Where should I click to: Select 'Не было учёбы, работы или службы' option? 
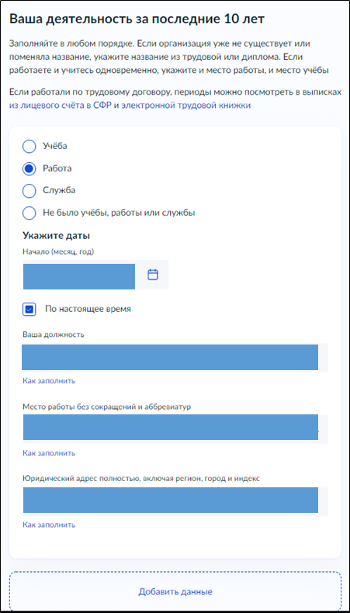click(x=29, y=213)
